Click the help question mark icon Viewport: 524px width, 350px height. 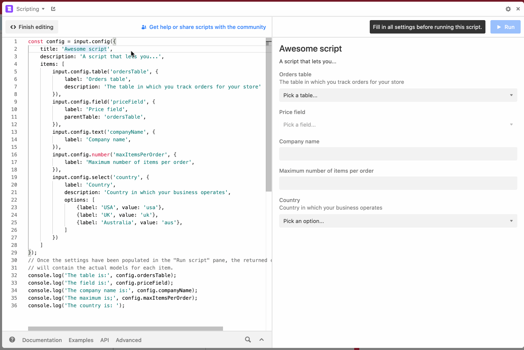pyautogui.click(x=12, y=340)
